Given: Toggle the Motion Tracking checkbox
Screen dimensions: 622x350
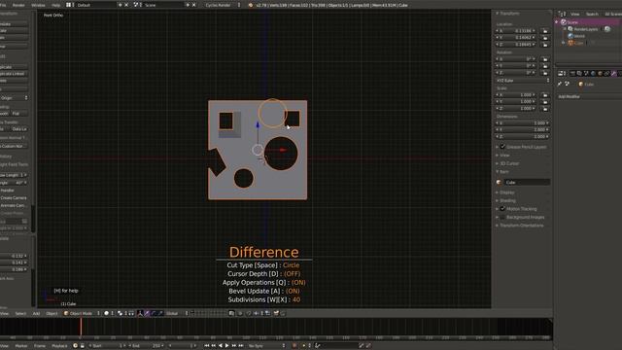Looking at the screenshot, I should tap(502, 209).
